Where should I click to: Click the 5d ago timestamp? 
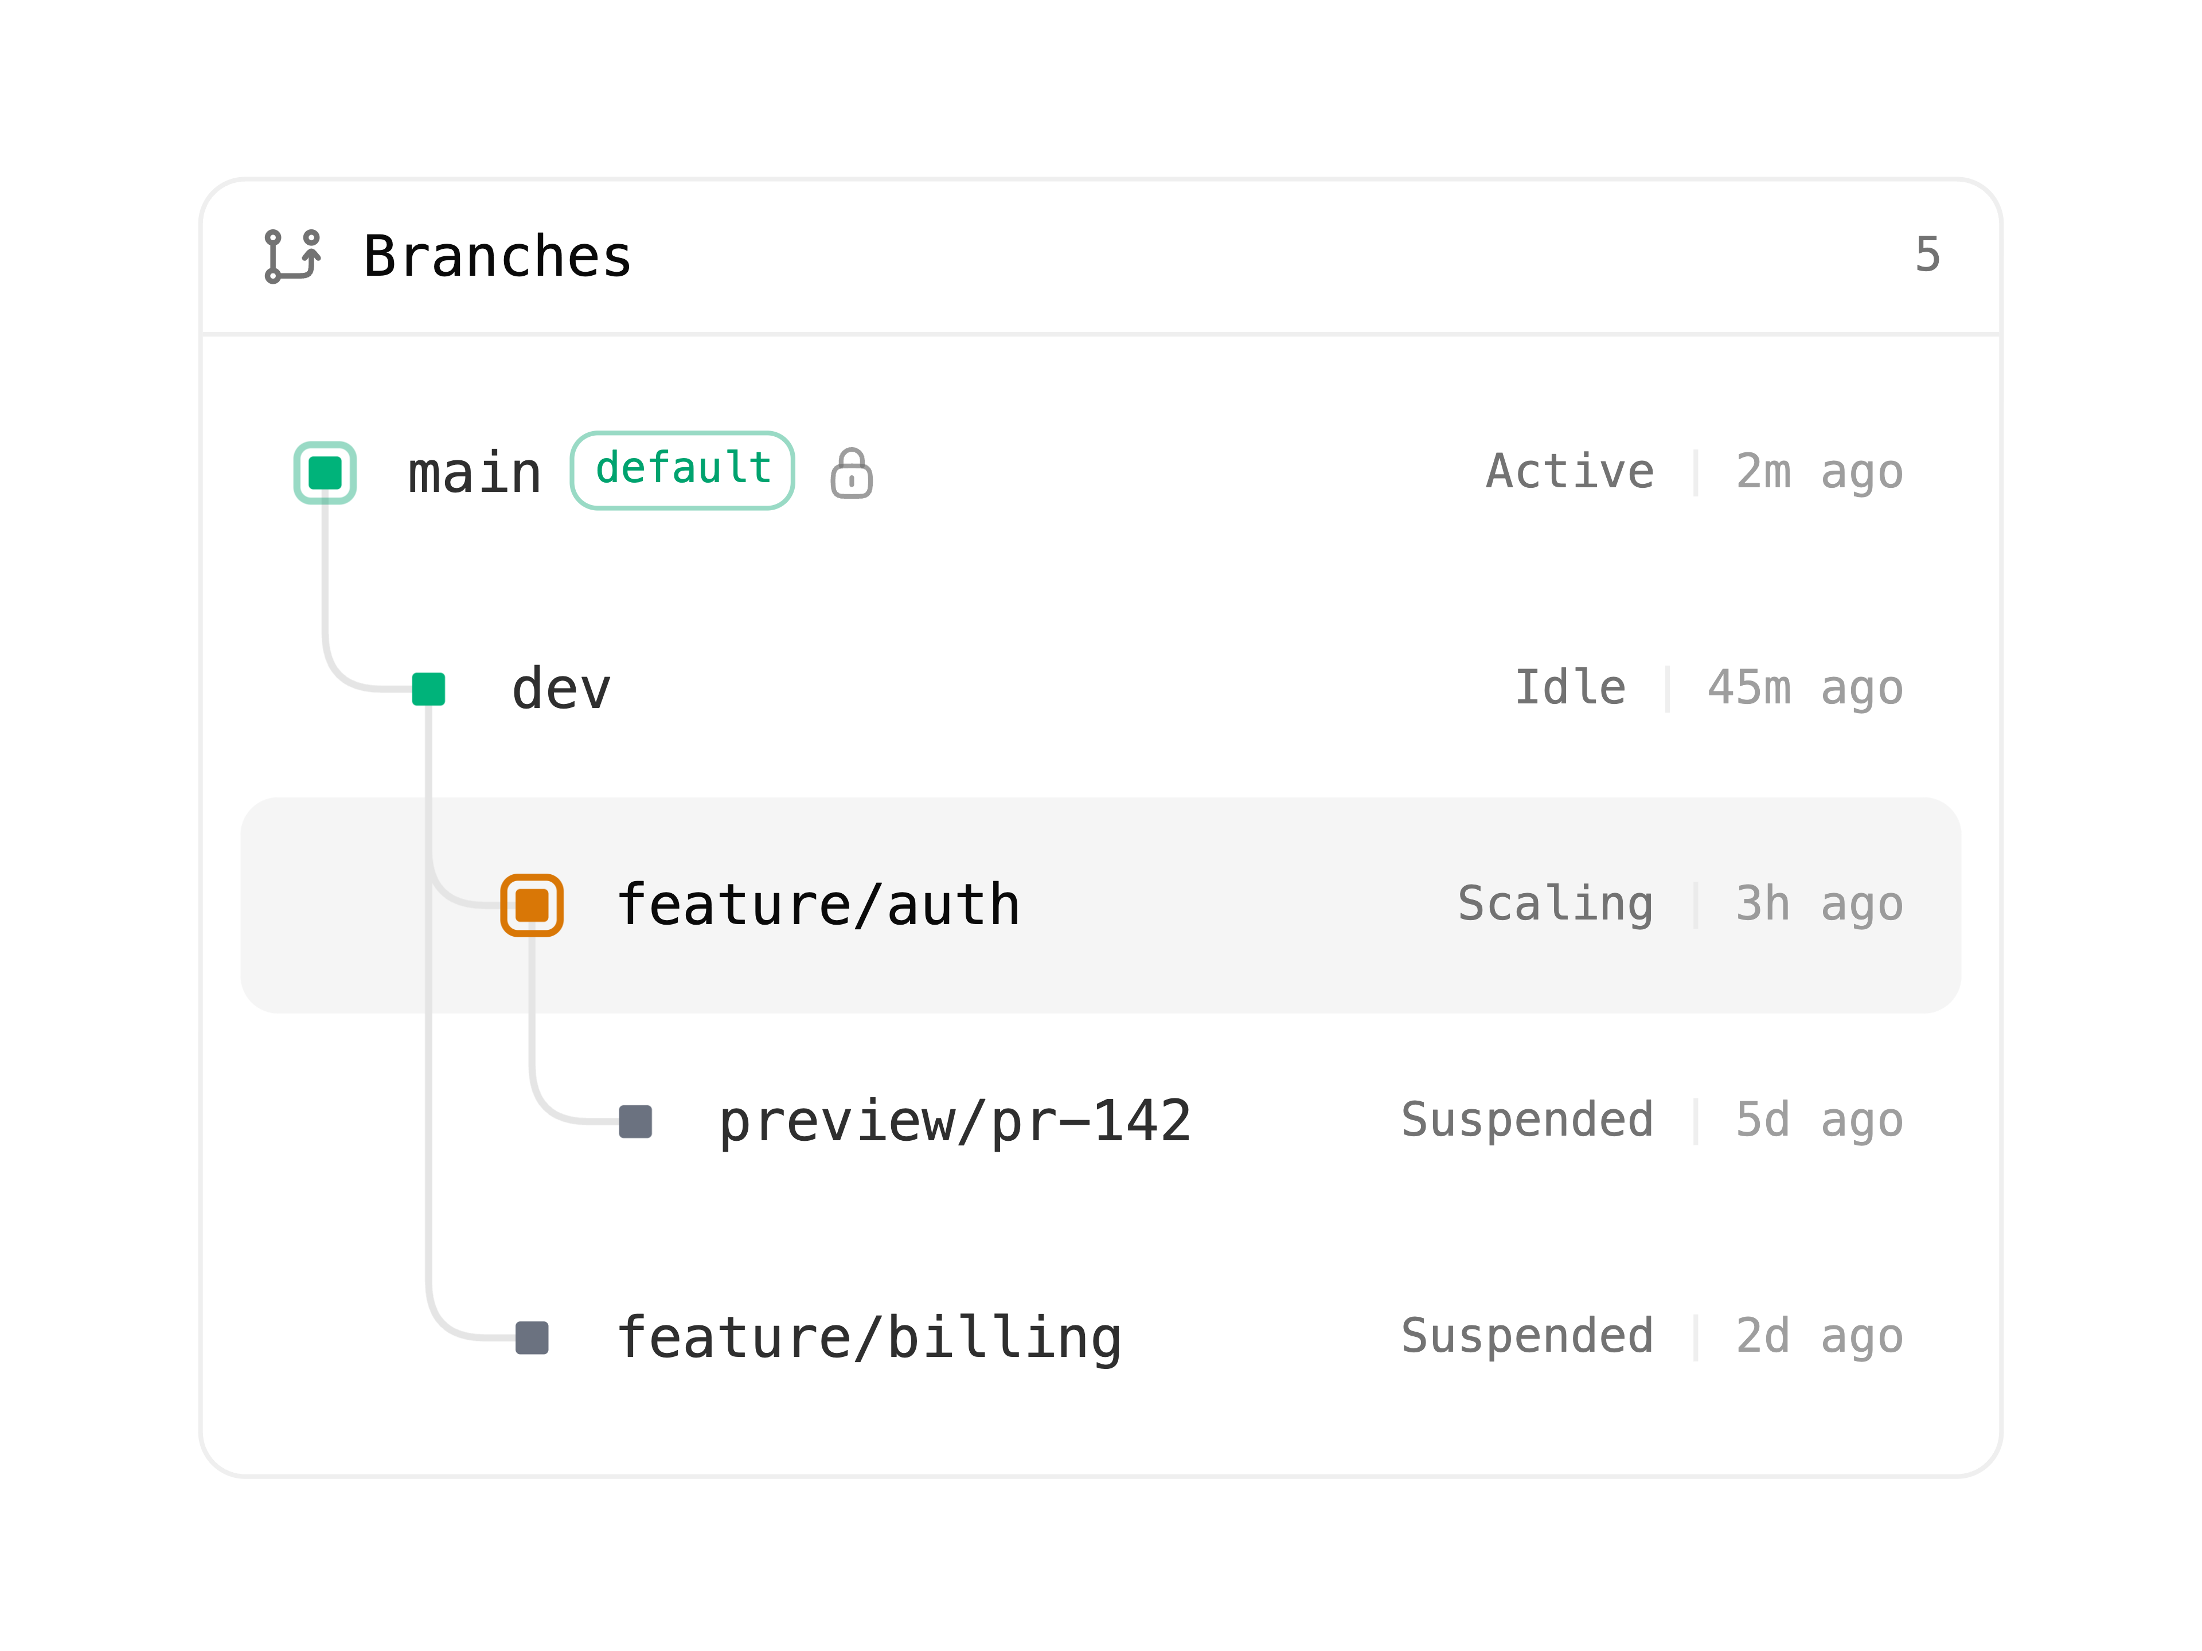tap(1820, 1121)
